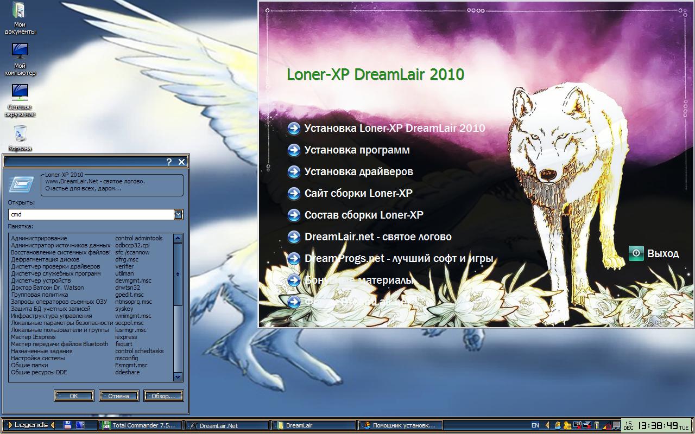Click the blue arrow icon beside Установка программ
The image size is (695, 434).
coord(294,150)
